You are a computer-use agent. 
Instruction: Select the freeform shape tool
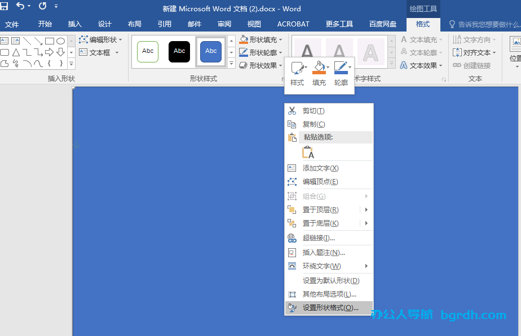click(5, 64)
